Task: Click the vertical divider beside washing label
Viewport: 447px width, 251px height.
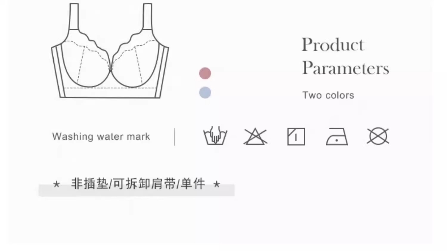Action: [175, 137]
